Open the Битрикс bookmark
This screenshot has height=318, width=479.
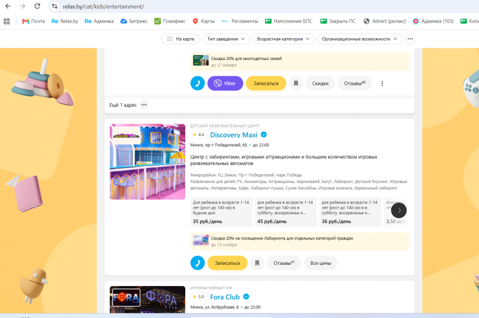(134, 21)
